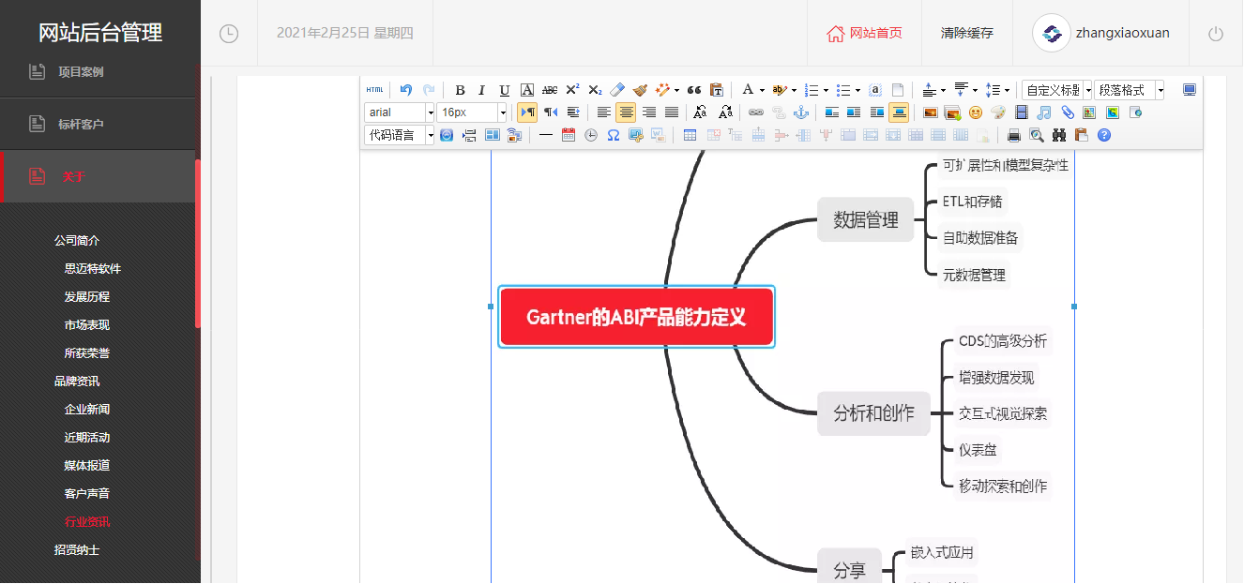1244x584 pixels.
Task: Run auto typeset magic wand
Action: [x=662, y=90]
